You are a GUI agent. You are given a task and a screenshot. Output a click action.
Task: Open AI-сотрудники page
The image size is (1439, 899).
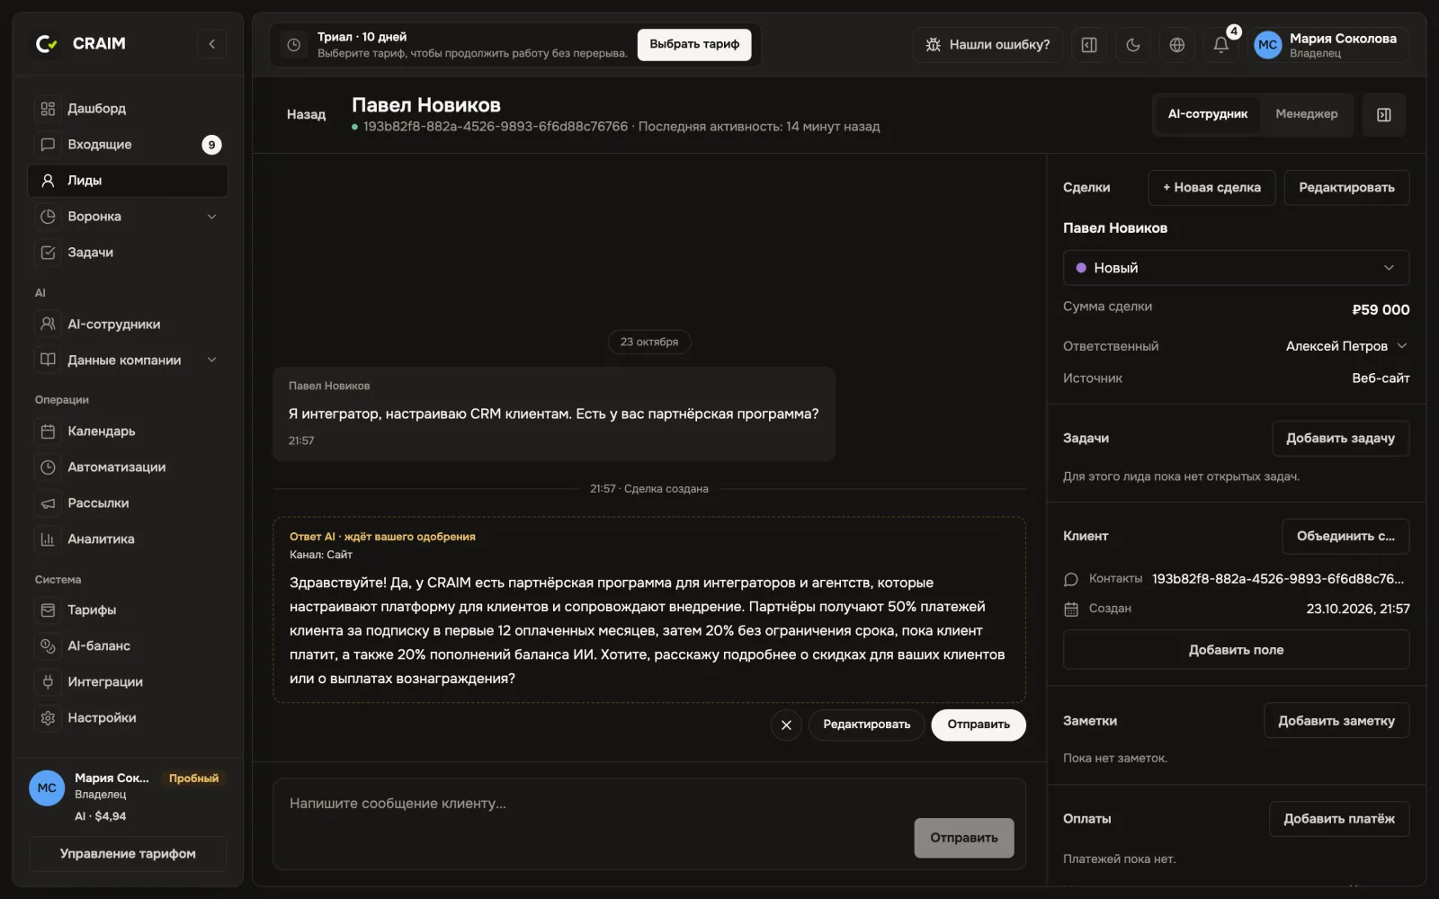click(x=128, y=325)
